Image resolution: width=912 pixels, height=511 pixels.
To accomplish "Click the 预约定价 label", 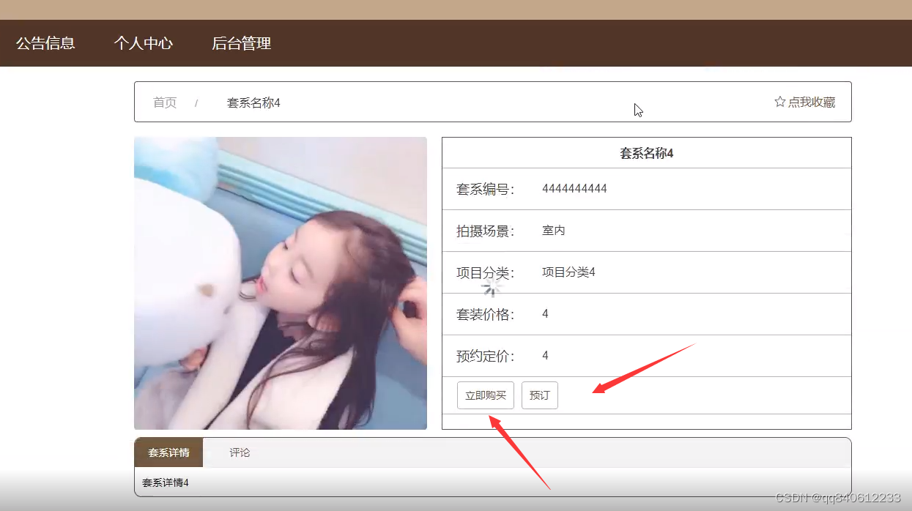I will 486,357.
